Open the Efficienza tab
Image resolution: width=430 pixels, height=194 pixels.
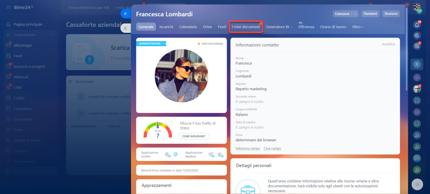(306, 27)
